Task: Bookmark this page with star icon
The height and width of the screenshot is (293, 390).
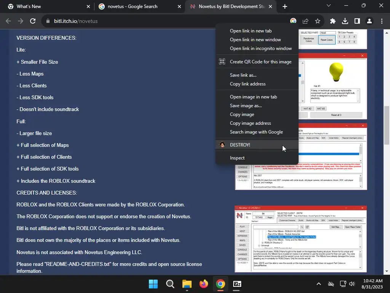Action: pyautogui.click(x=318, y=21)
